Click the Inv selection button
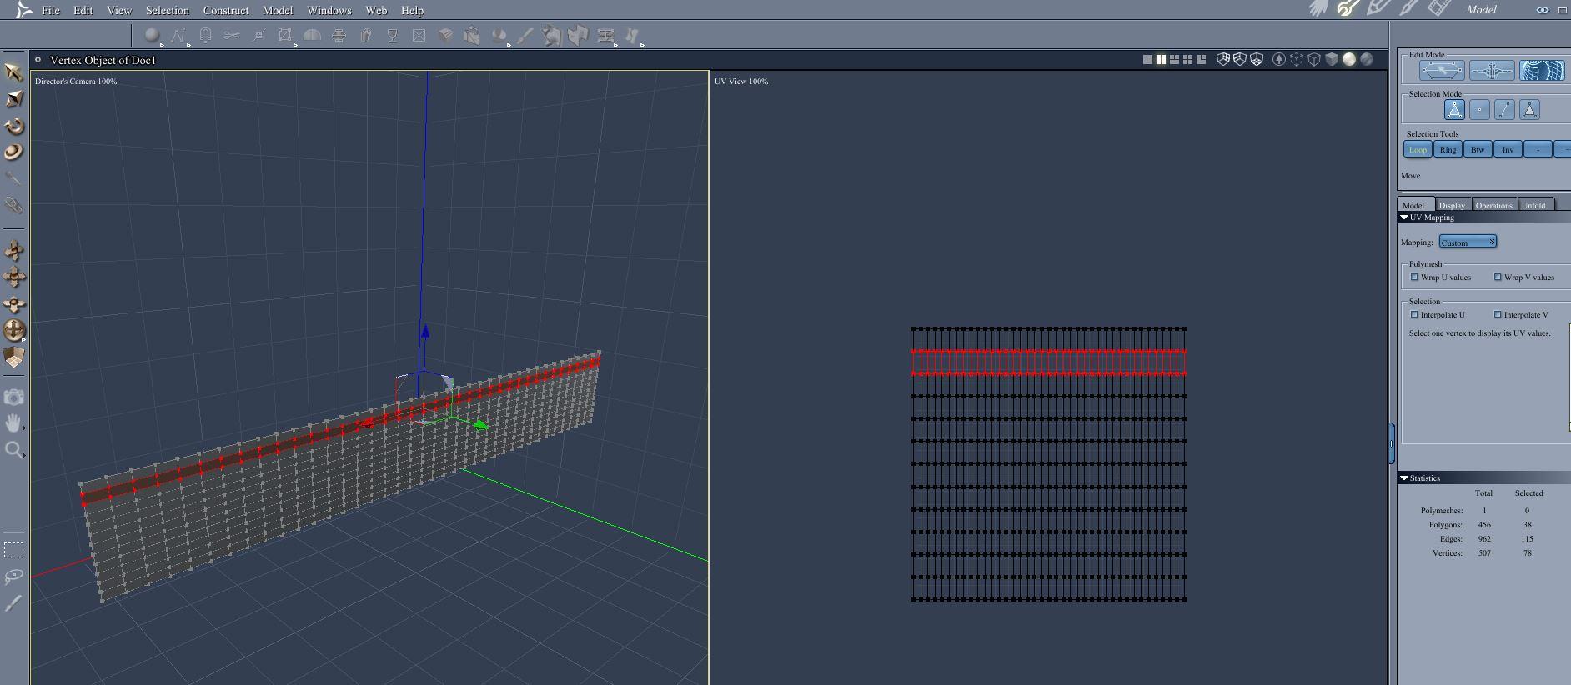The width and height of the screenshot is (1571, 685). (1508, 150)
